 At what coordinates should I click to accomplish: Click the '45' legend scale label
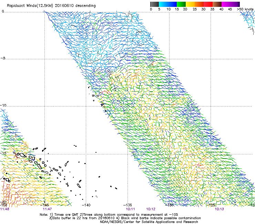tap(230, 9)
